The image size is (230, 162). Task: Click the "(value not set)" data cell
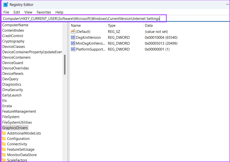pos(156,32)
